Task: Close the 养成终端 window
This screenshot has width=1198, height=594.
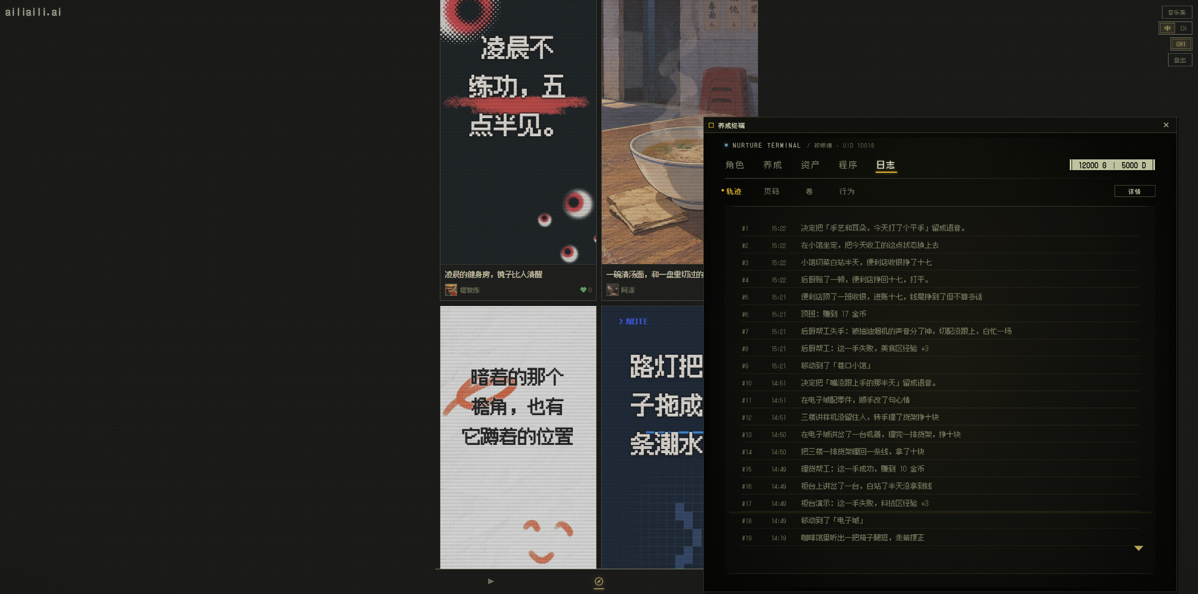Action: tap(1166, 125)
